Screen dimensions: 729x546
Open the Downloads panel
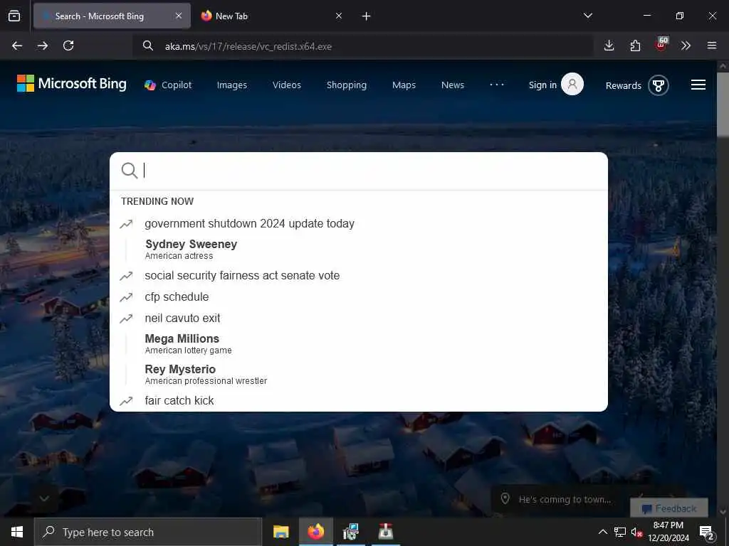point(609,45)
